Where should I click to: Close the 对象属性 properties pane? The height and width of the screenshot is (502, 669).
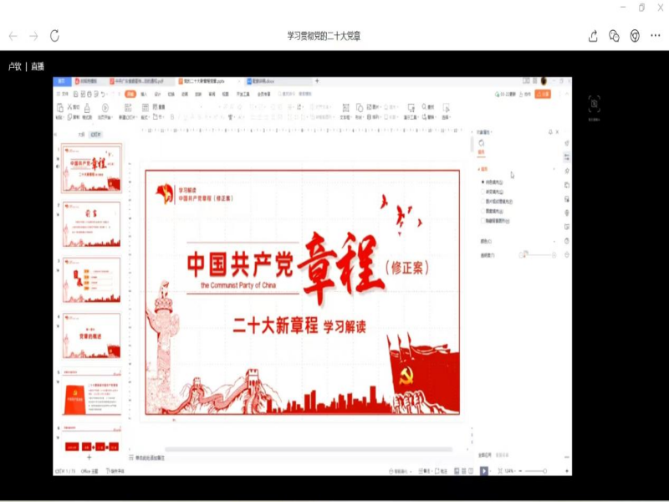click(557, 132)
